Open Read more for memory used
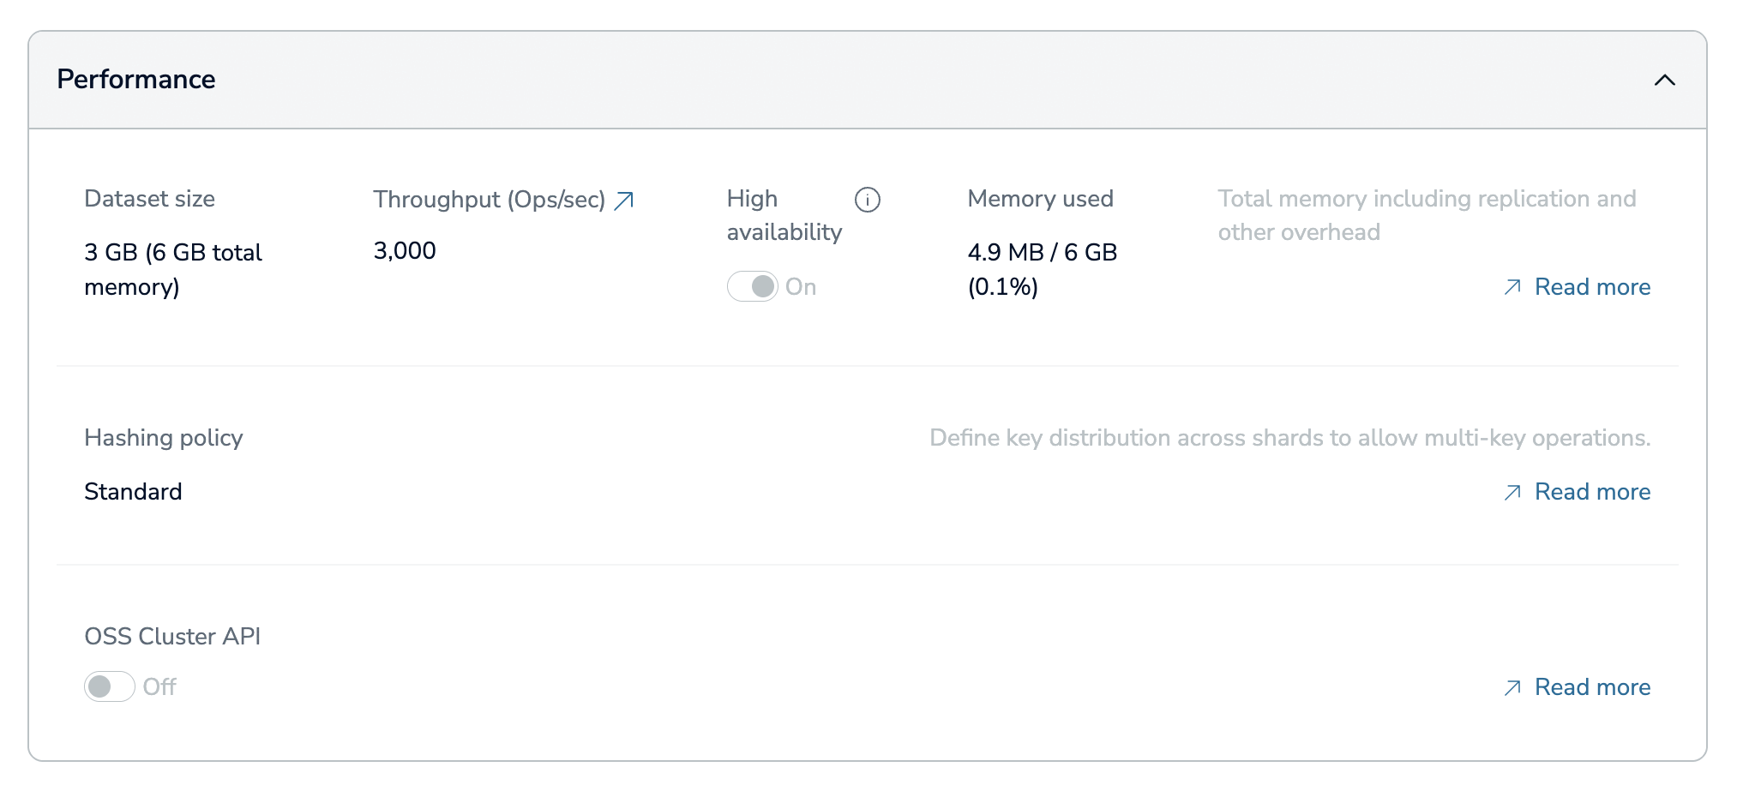 [1577, 286]
